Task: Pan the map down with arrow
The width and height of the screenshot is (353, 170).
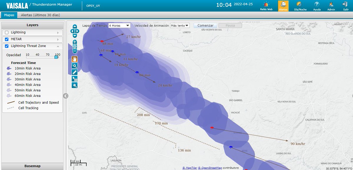Action: pyautogui.click(x=75, y=35)
